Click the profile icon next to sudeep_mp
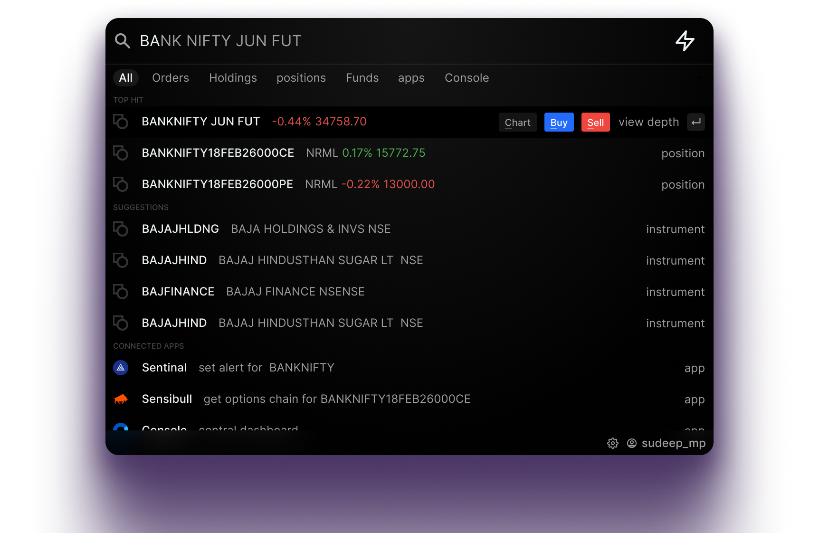 (631, 443)
